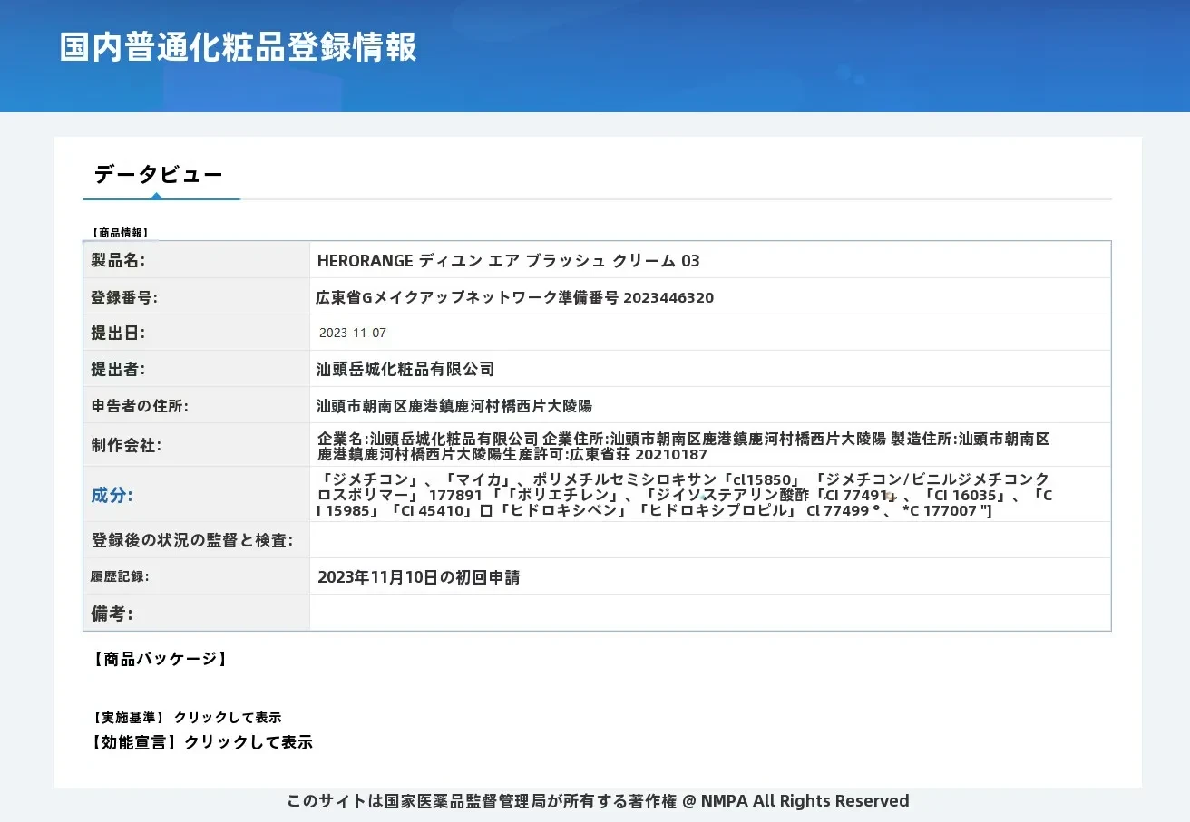This screenshot has height=822, width=1190.
Task: Click the 成分: row label
Action: click(112, 495)
